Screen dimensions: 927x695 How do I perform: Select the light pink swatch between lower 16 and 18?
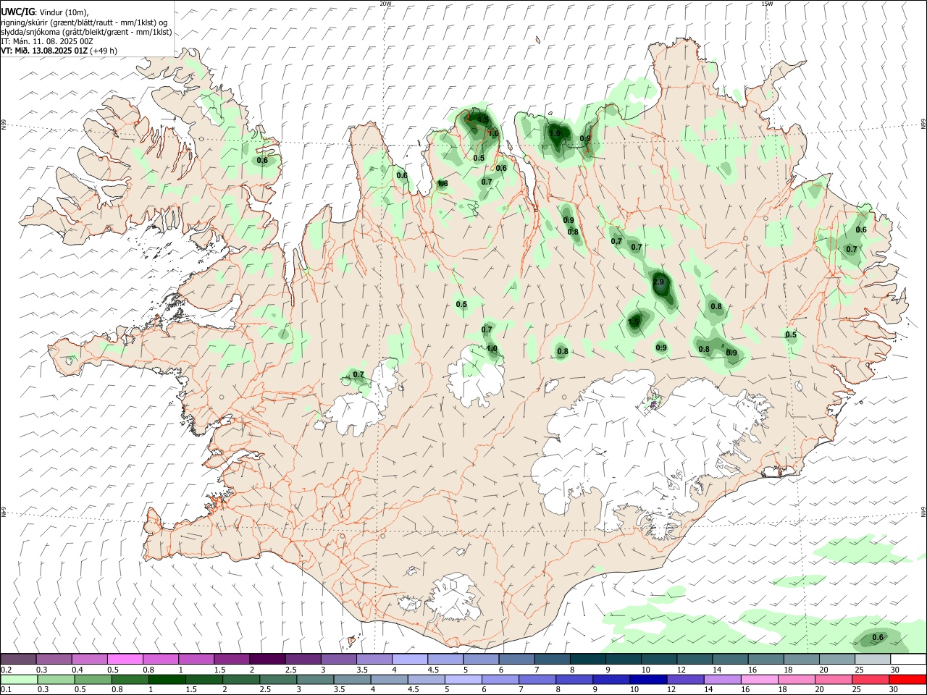click(760, 680)
